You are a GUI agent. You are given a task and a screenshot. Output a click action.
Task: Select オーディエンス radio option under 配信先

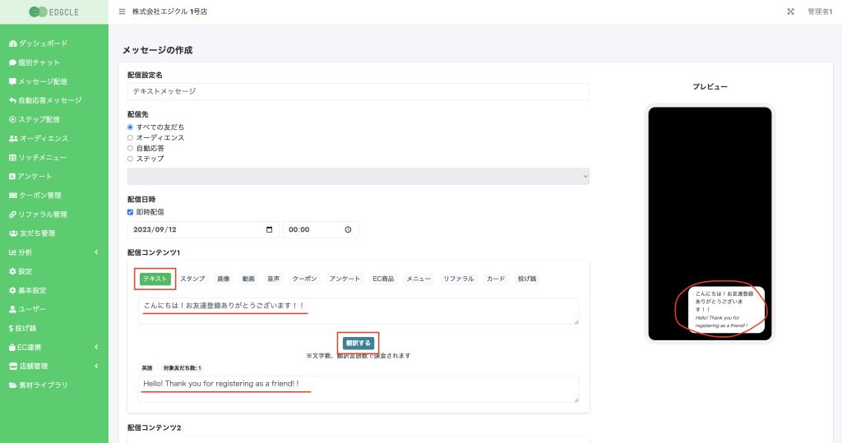click(130, 138)
